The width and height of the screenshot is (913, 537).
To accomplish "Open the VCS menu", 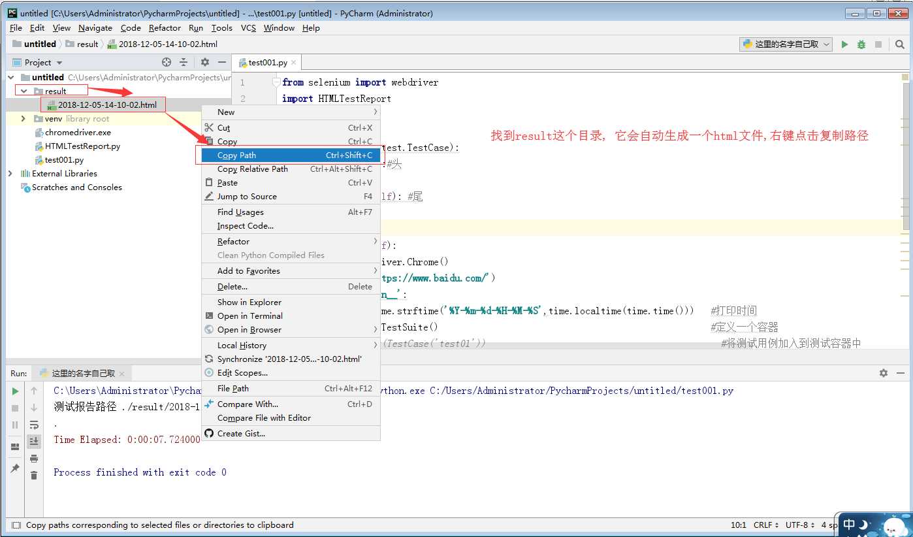I will pos(248,28).
